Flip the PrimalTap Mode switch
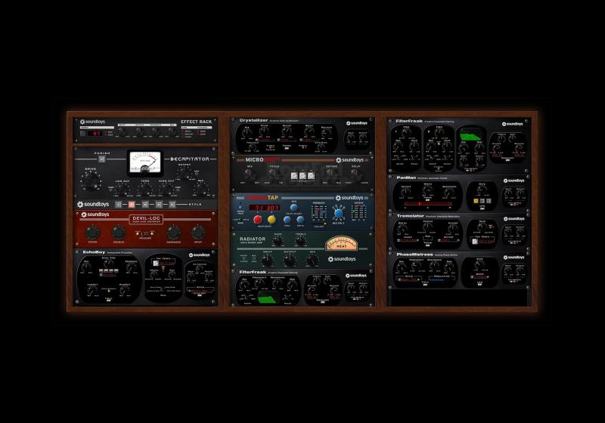The image size is (605, 423). tap(240, 220)
